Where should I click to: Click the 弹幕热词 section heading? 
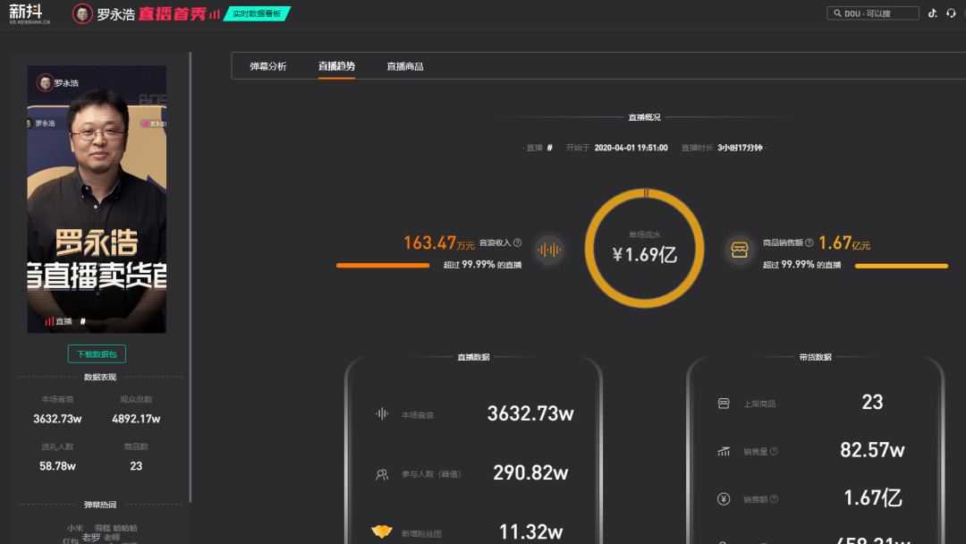(x=100, y=505)
